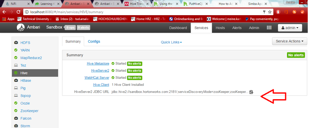Select ZooKeeper in services list
This screenshot has height=128, width=310.
[29, 111]
